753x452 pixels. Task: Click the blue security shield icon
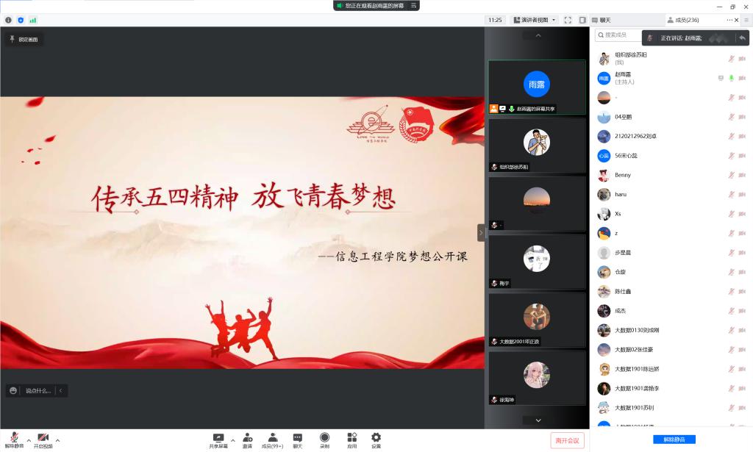[x=21, y=20]
